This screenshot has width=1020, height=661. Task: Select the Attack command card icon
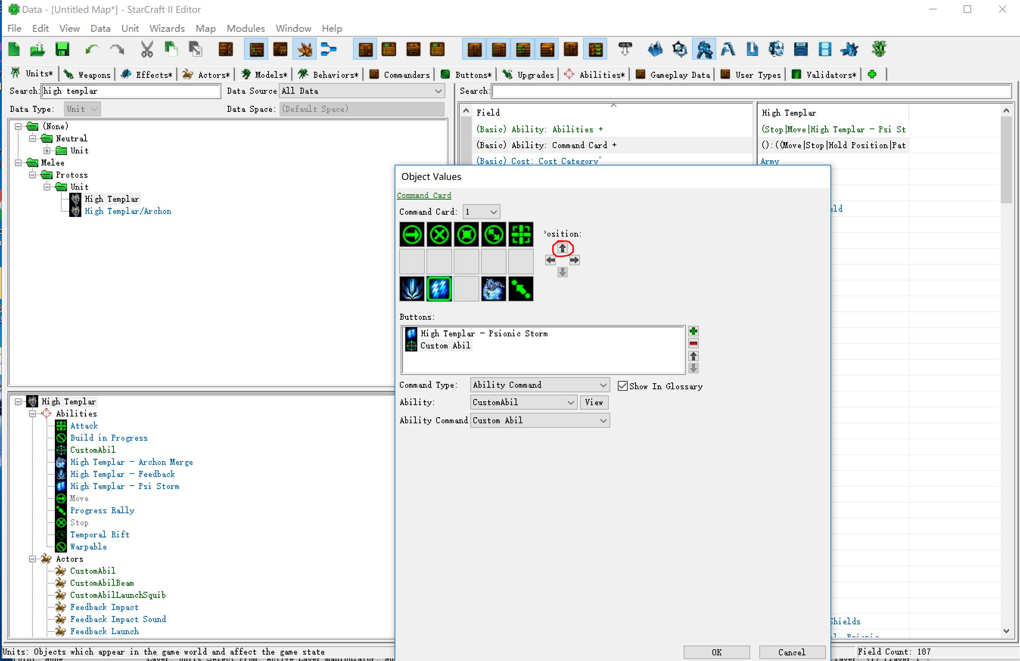(521, 234)
